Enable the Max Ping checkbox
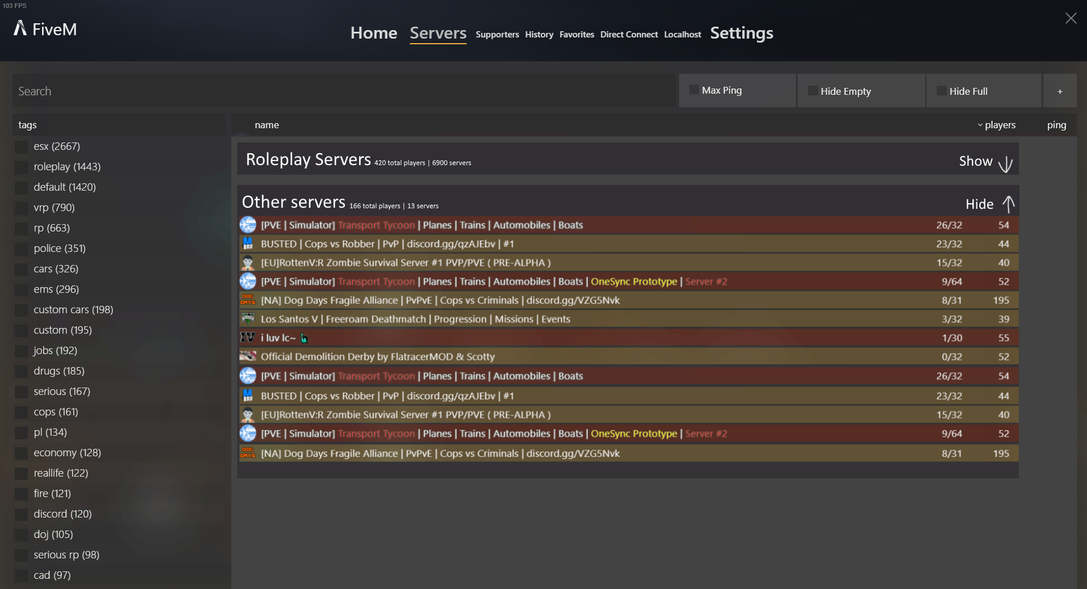The image size is (1087, 589). coord(694,90)
